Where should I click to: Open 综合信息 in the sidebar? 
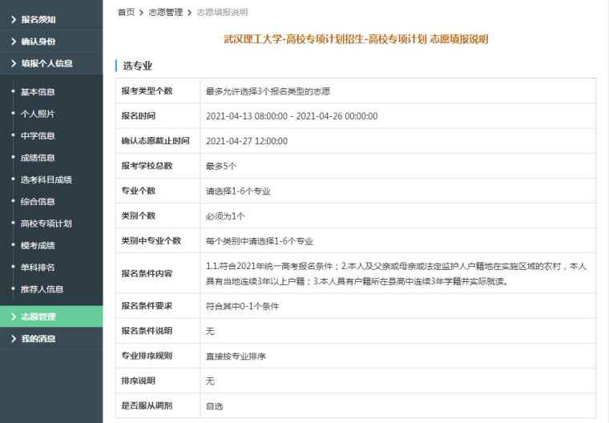[x=38, y=202]
